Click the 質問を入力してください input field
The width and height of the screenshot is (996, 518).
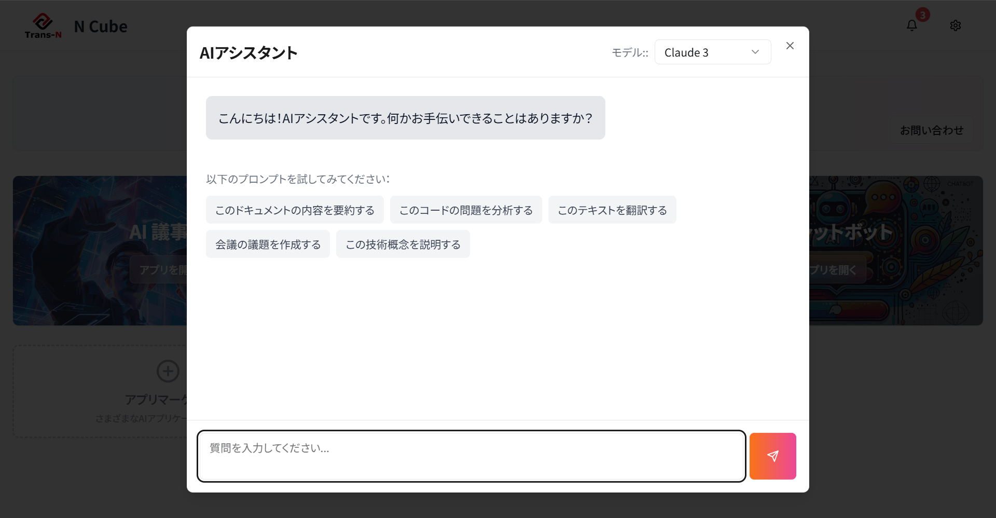coord(470,456)
